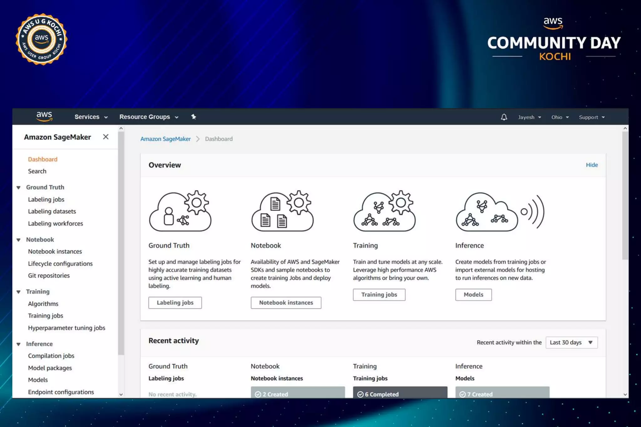Image resolution: width=641 pixels, height=427 pixels.
Task: Collapse the Notebook sidebar section
Action: (x=18, y=240)
